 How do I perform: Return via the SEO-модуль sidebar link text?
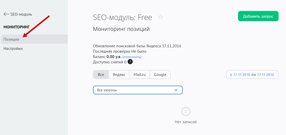pyautogui.click(x=21, y=14)
